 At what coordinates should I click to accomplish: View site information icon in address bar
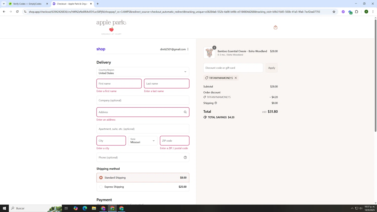pos(25,12)
